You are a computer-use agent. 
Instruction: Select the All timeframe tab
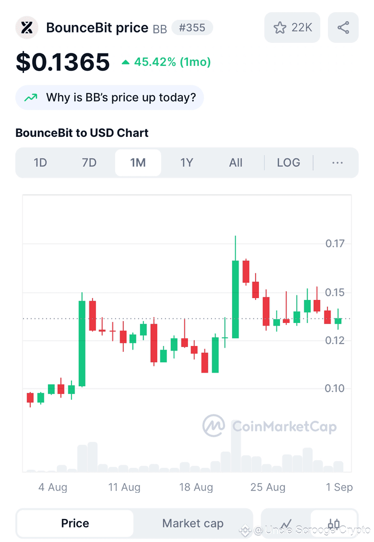click(236, 163)
